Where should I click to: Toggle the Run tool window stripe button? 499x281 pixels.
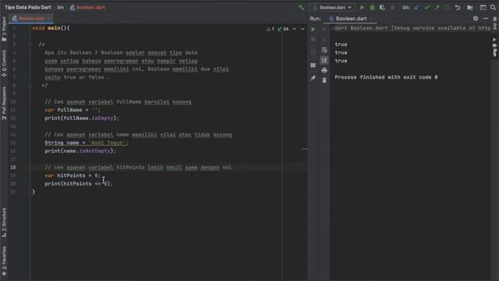[x=494, y=47]
